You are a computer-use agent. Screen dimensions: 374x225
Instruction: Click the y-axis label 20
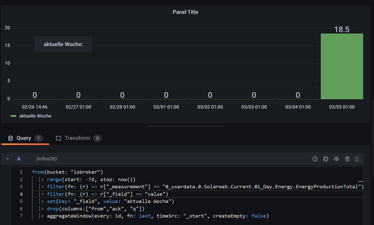tap(7, 28)
